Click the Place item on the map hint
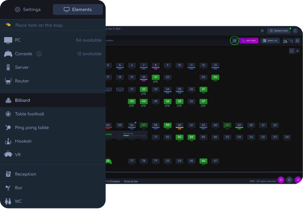 pos(39,25)
